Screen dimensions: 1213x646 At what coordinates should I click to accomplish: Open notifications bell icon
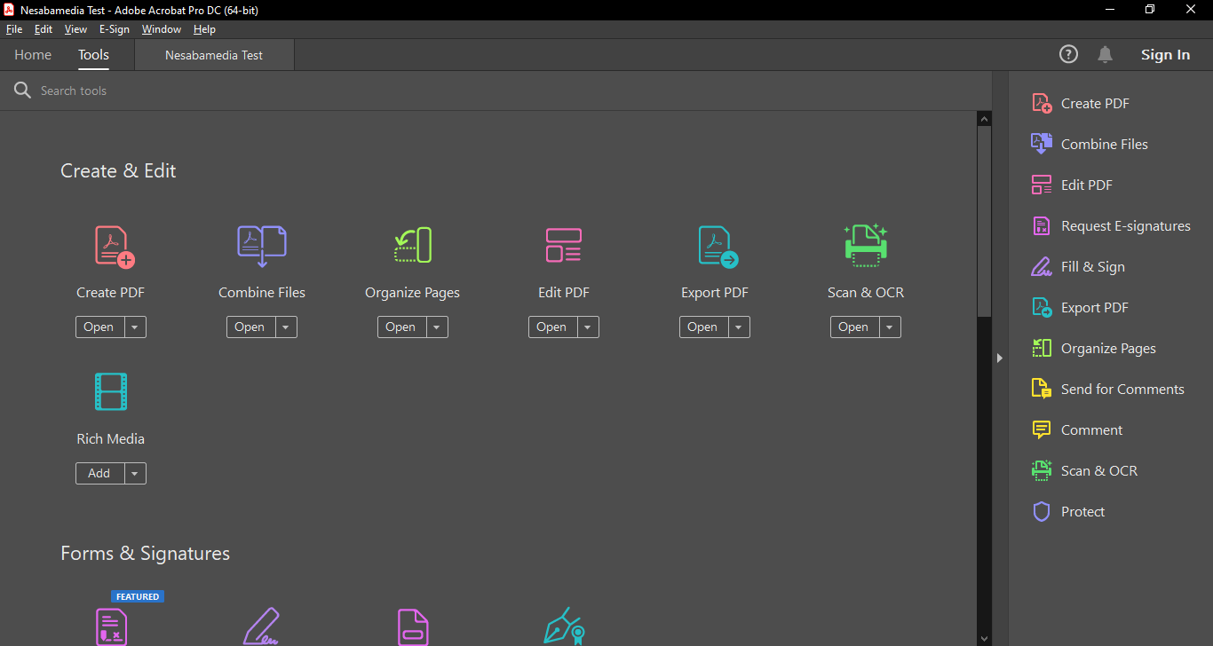point(1105,55)
